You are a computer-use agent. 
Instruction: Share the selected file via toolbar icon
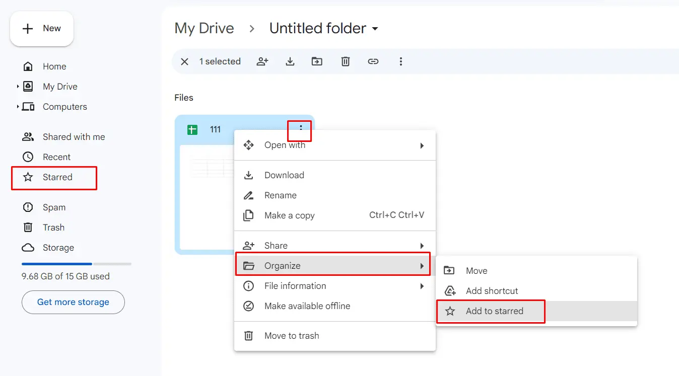click(262, 61)
